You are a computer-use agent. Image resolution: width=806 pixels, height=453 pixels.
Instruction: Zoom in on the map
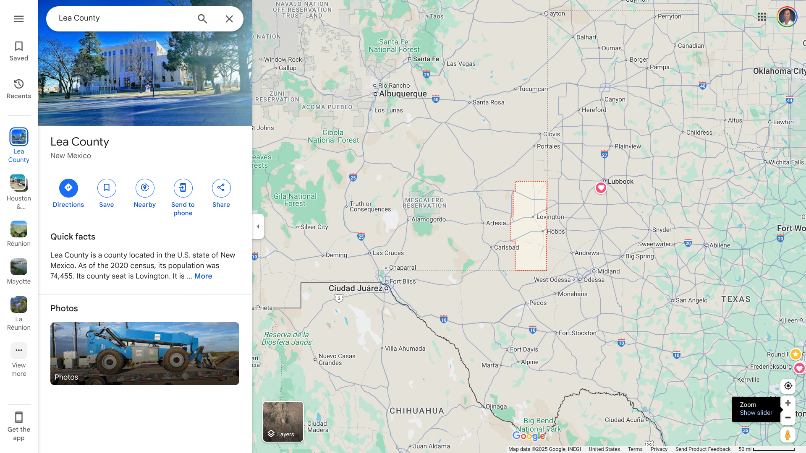[x=788, y=403]
